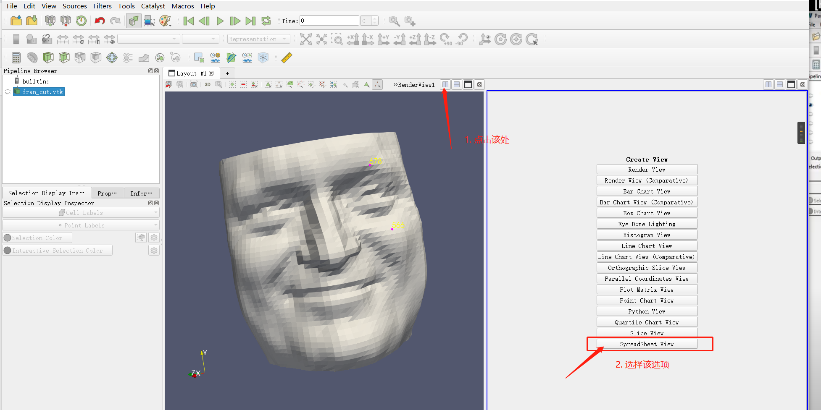The image size is (821, 410).
Task: Choose SpreadSheet View in Create View panel
Action: coord(647,344)
